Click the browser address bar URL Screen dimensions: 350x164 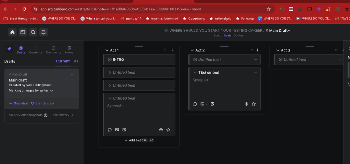[121, 9]
